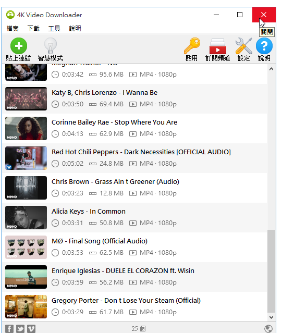Open Settings (設定) tools icon
Viewport: 282px width, 333px height.
point(243,50)
